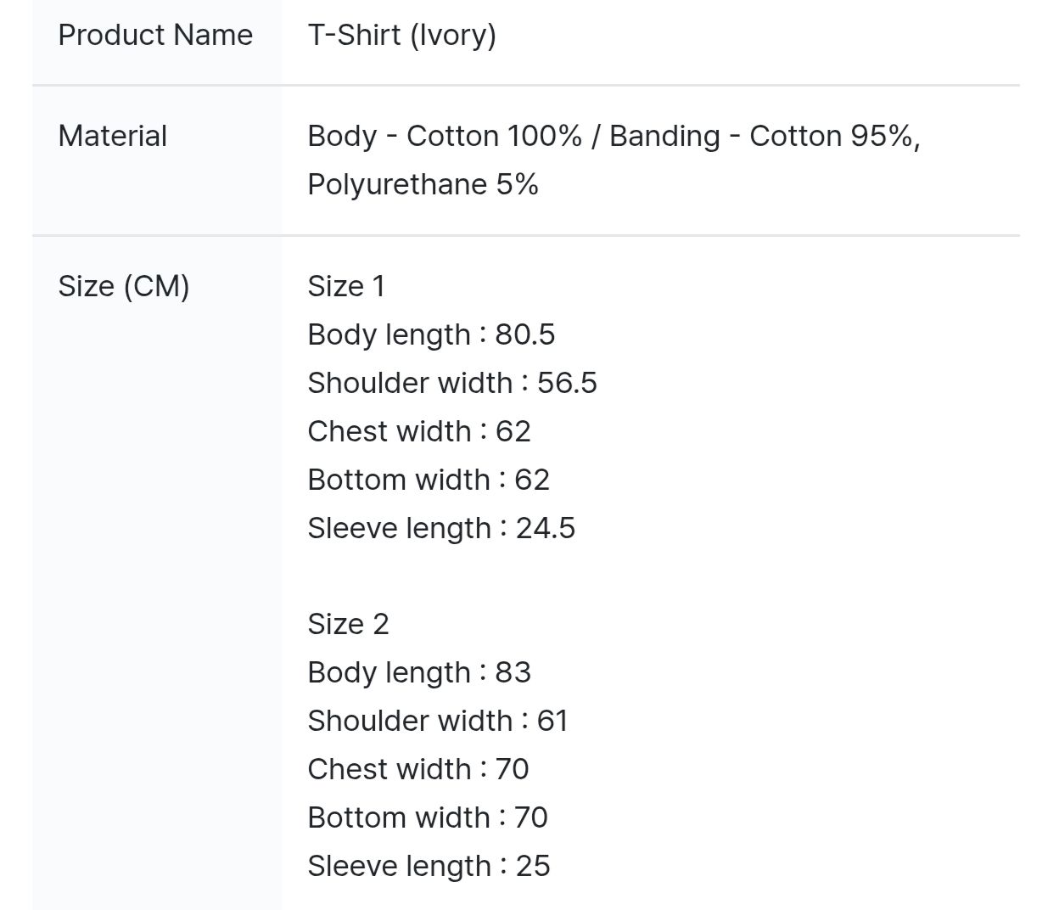1059x910 pixels.
Task: Select the Size 1 heading
Action: (345, 286)
